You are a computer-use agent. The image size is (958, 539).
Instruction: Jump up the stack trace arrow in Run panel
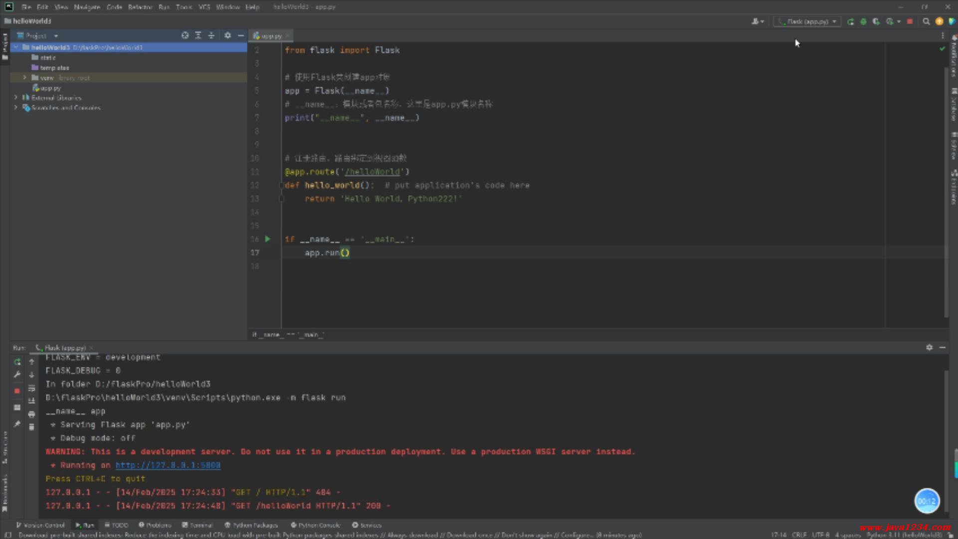coord(31,362)
